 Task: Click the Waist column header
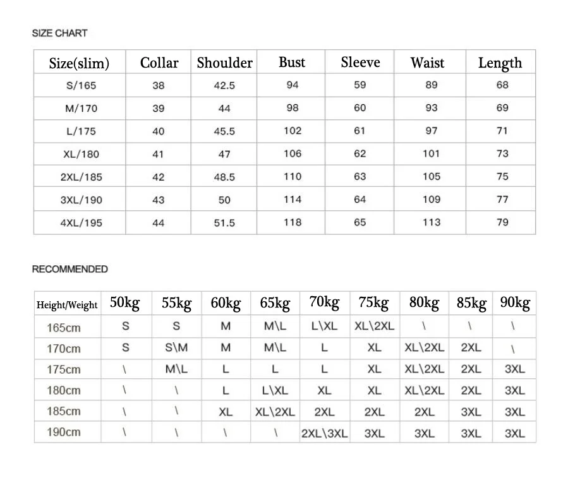[427, 63]
